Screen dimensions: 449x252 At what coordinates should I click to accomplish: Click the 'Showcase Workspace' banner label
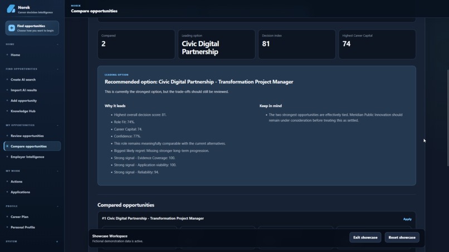[x=110, y=236]
